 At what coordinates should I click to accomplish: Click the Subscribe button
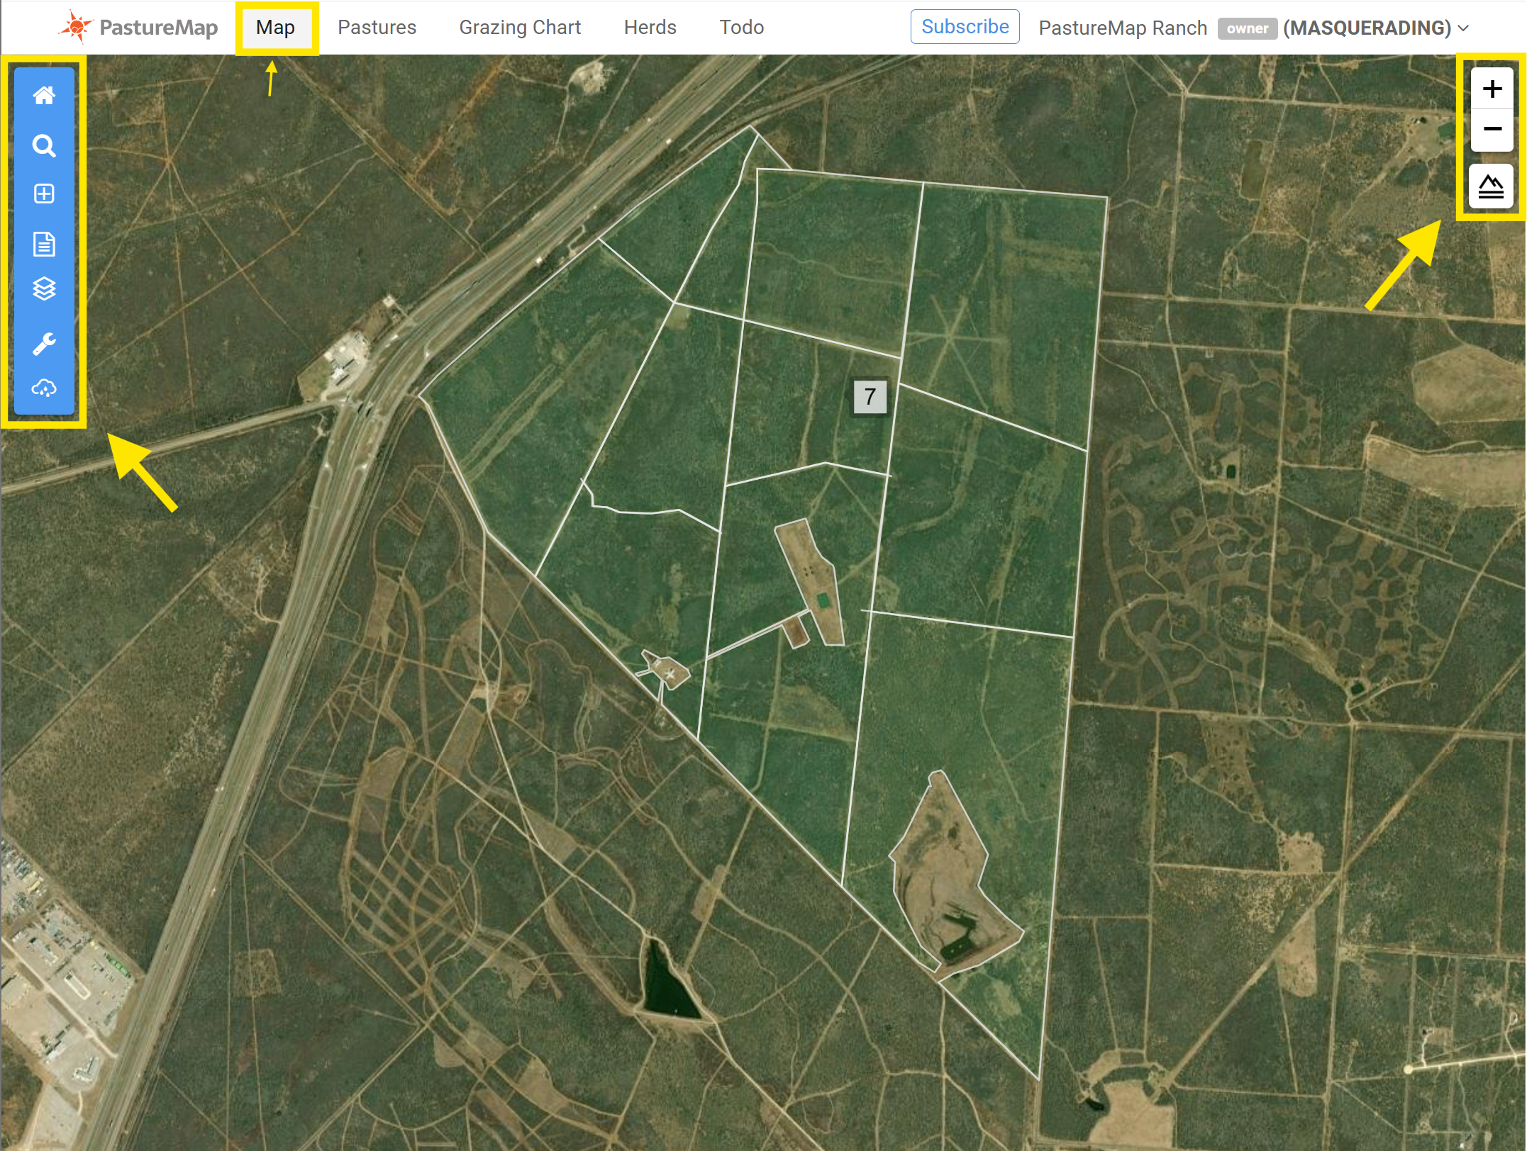click(965, 27)
